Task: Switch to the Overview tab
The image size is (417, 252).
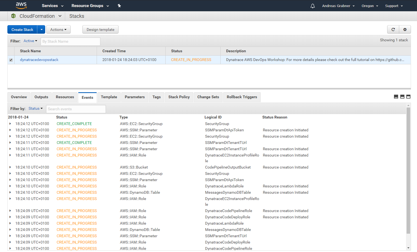Action: tap(19, 97)
